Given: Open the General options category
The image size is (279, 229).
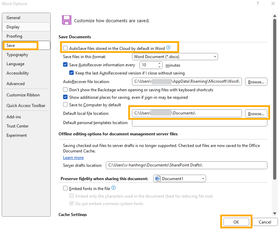Looking at the screenshot, I should 26,18.
